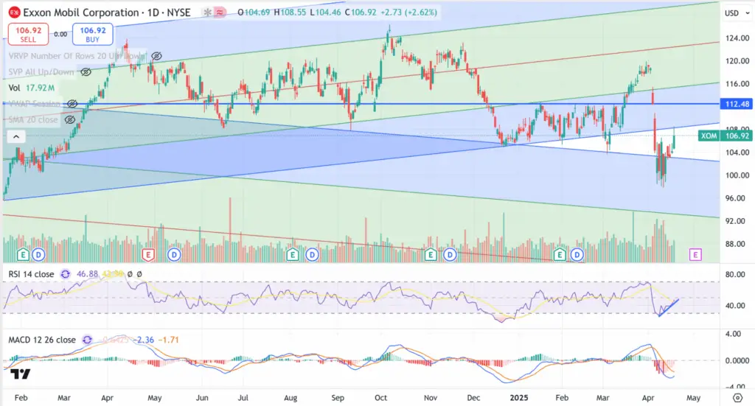The height and width of the screenshot is (406, 755).
Task: Click the SELL 106.92 button
Action: pos(28,34)
